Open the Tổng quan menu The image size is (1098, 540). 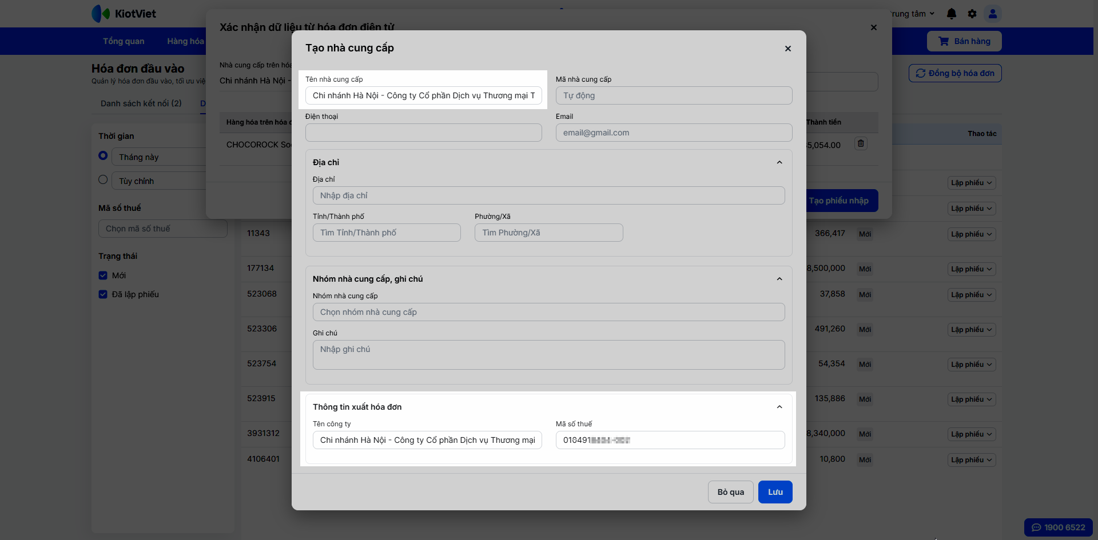pyautogui.click(x=124, y=41)
